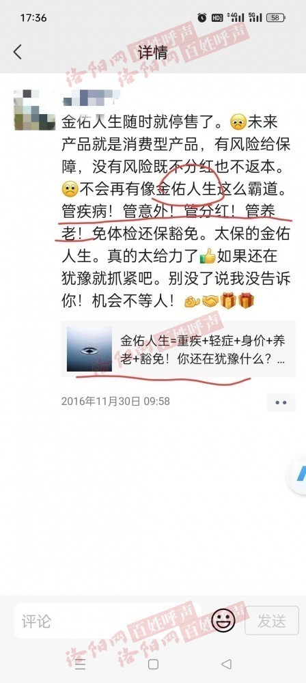Tap the gift box emojis in the post
The width and height of the screenshot is (306, 683).
tap(237, 301)
